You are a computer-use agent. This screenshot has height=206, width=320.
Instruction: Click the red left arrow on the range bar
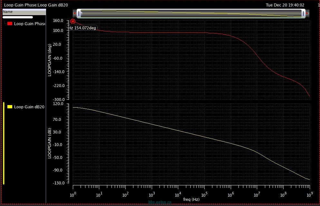pyautogui.click(x=75, y=13)
